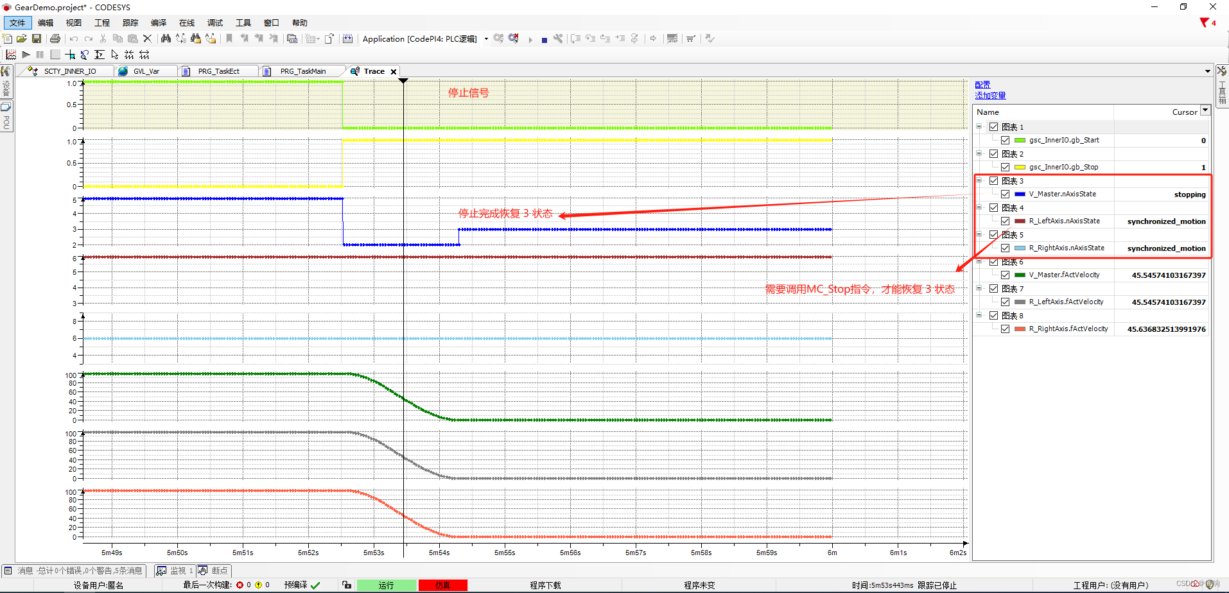Uncheck the 图表 2 checkbox
Screen dimensions: 1229x593
pyautogui.click(x=993, y=154)
